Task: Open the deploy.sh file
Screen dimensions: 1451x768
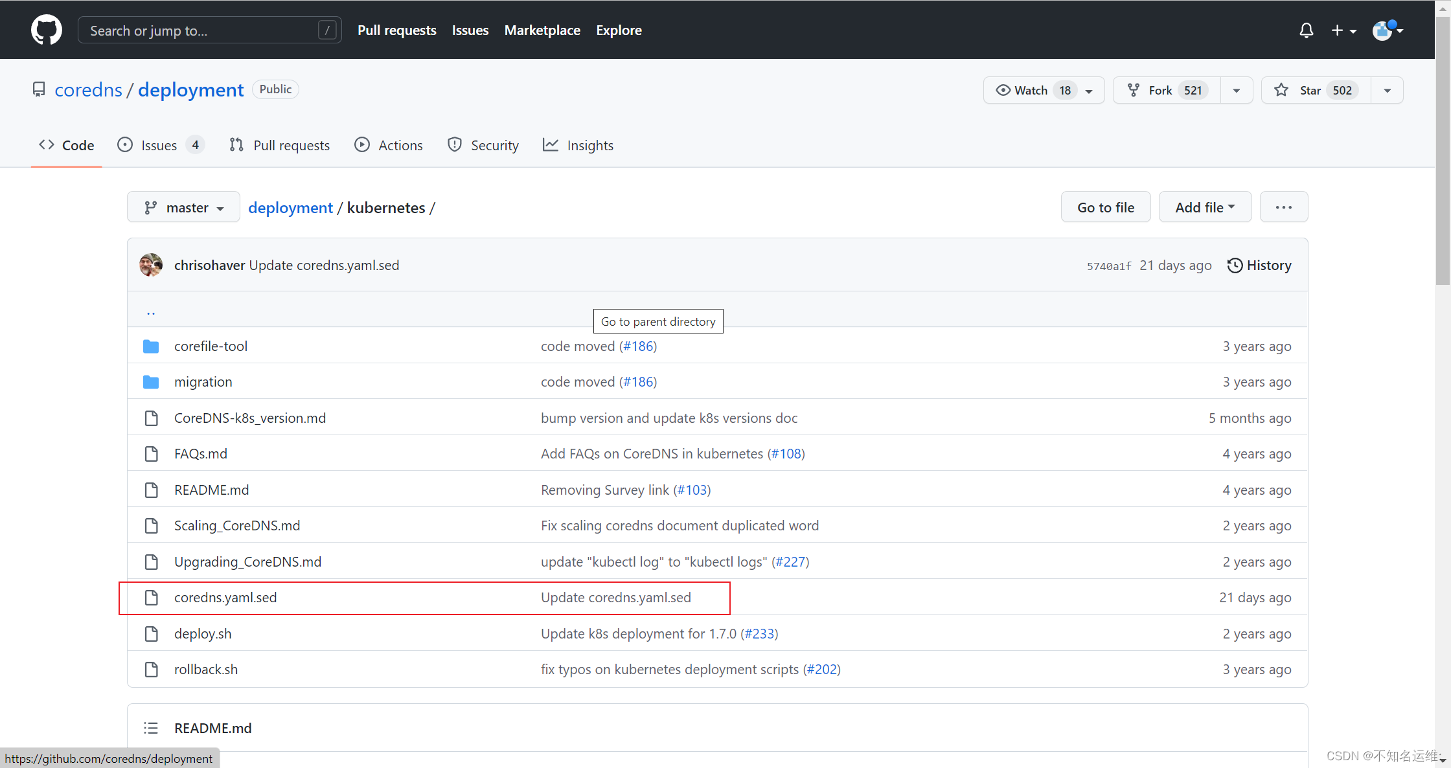Action: point(203,633)
